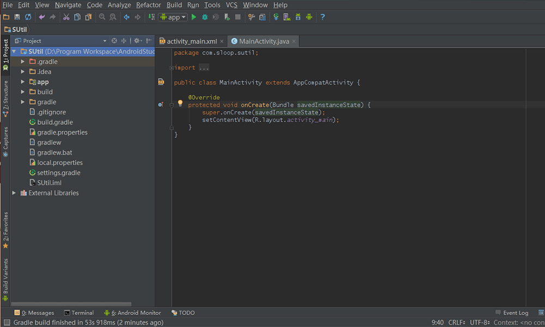Click the Help question mark icon

coord(323,17)
